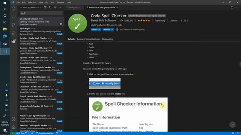The height and width of the screenshot is (135, 241).
Task: Expand the Disable button dropdown arrow
Action: 99,30
